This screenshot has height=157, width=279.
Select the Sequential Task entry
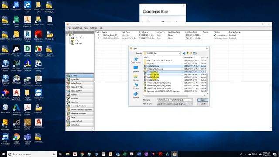tap(80, 121)
